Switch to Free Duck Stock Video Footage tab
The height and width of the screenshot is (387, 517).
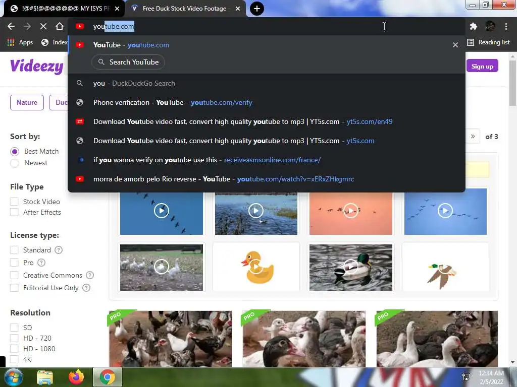click(185, 9)
